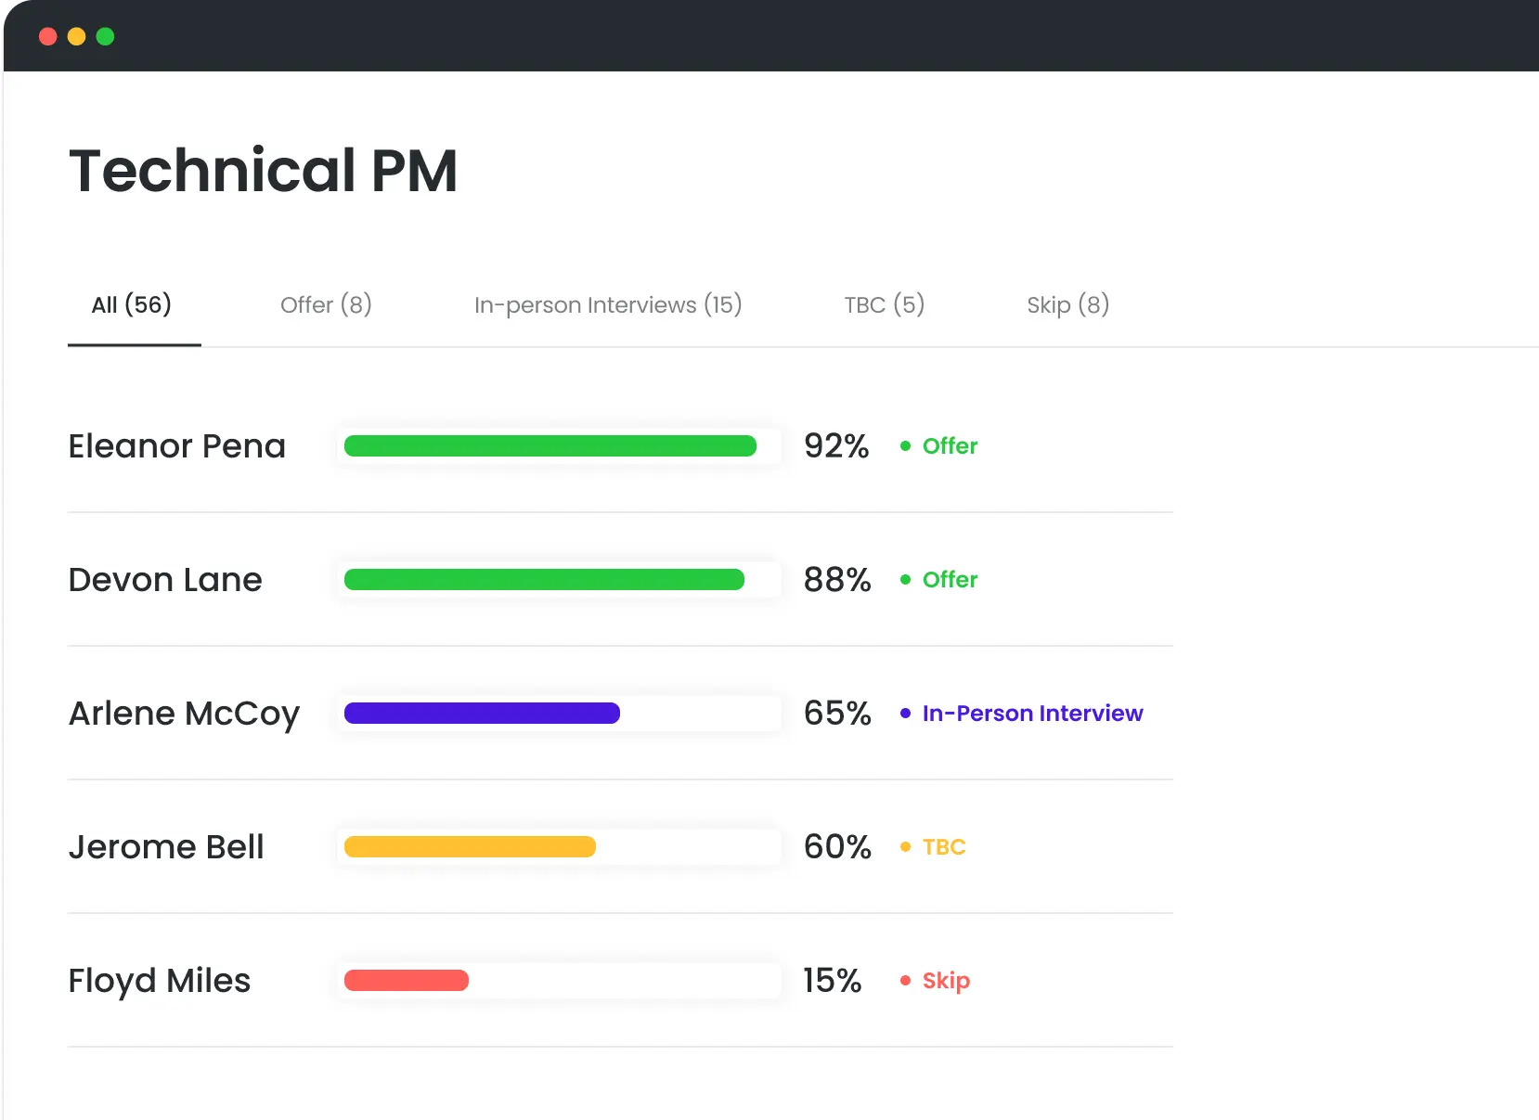
Task: Open Eleanor Pena's candidate entry
Action: point(176,446)
